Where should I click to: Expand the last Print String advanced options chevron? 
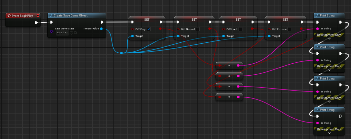(x=329, y=133)
